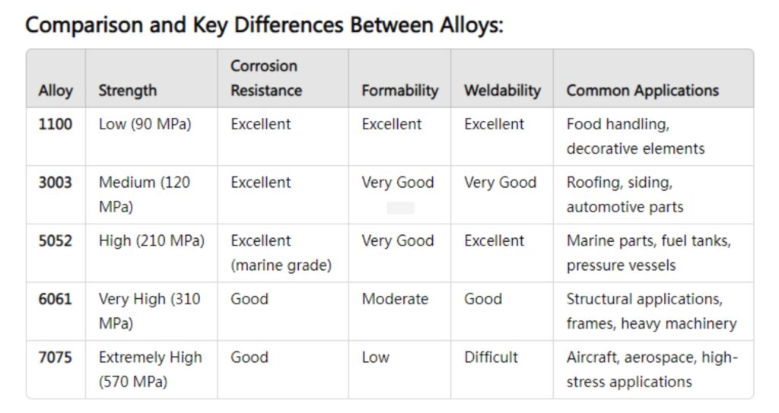
Task: Click the Corrosion Resistance header
Action: click(266, 78)
